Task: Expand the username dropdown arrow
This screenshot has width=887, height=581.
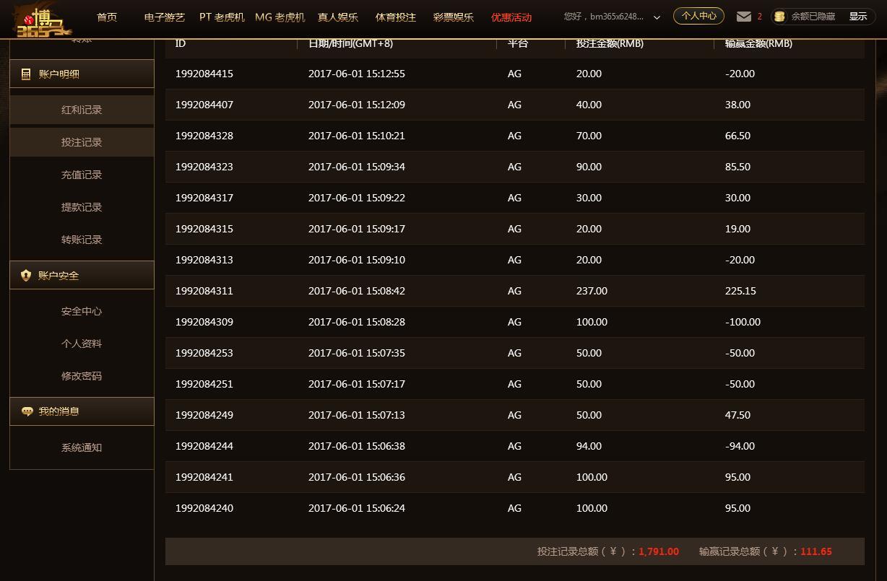Action: pyautogui.click(x=657, y=17)
